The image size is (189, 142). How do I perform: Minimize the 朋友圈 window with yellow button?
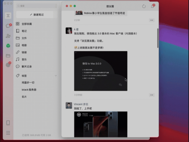pyautogui.click(x=71, y=6)
